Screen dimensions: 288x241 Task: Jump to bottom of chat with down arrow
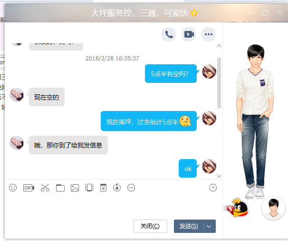coord(219,176)
